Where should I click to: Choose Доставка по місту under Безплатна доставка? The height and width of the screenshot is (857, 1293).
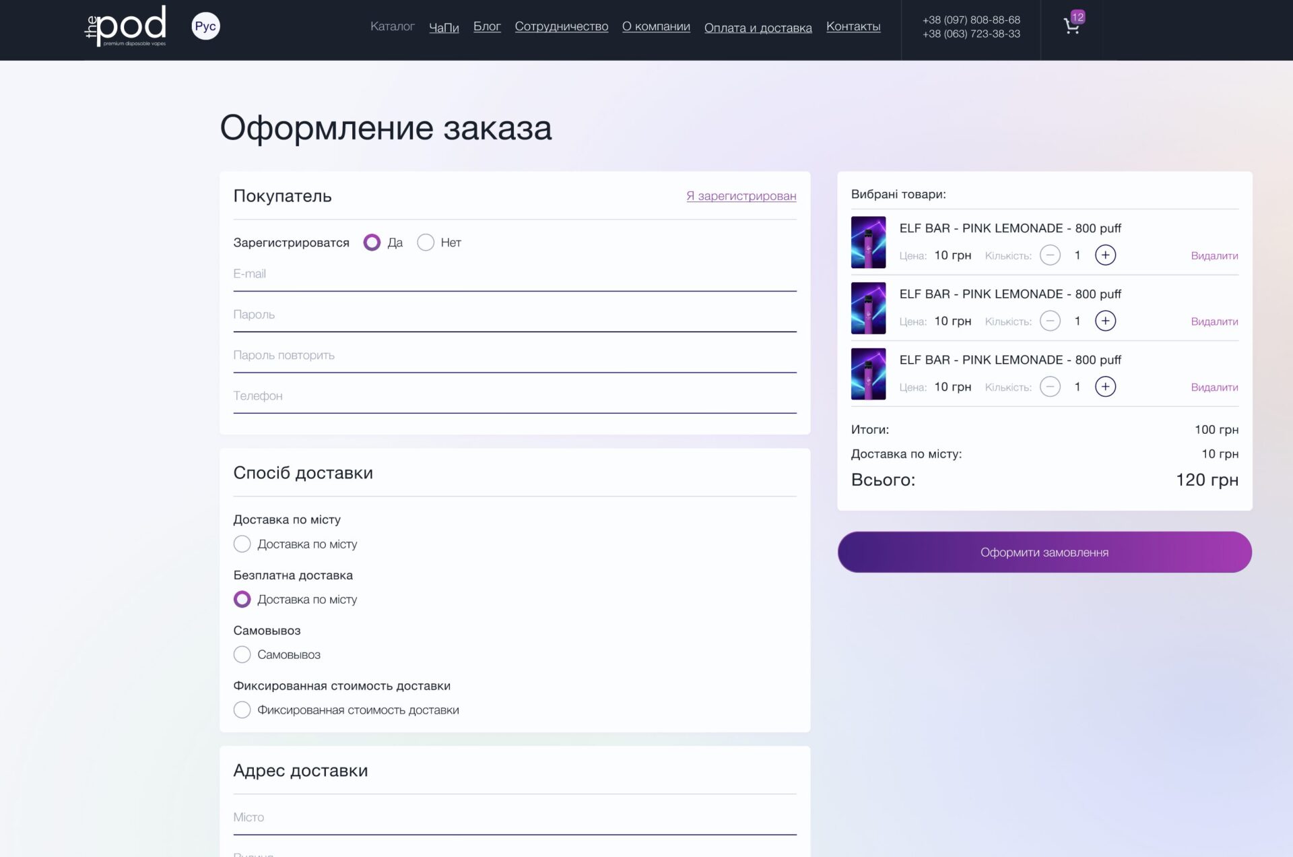point(242,599)
